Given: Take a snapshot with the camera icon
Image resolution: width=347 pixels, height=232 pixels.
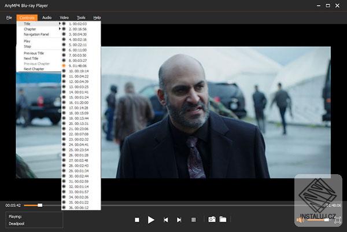Looking at the screenshot, I should pyautogui.click(x=212, y=219).
